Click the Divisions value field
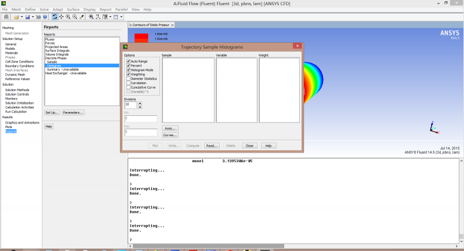This screenshot has height=251, width=464. pyautogui.click(x=130, y=105)
